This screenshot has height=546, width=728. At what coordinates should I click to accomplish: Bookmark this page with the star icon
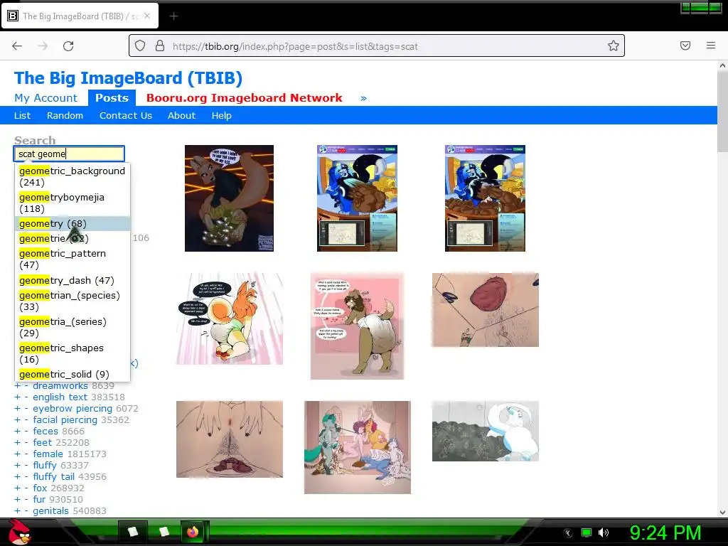click(x=614, y=45)
